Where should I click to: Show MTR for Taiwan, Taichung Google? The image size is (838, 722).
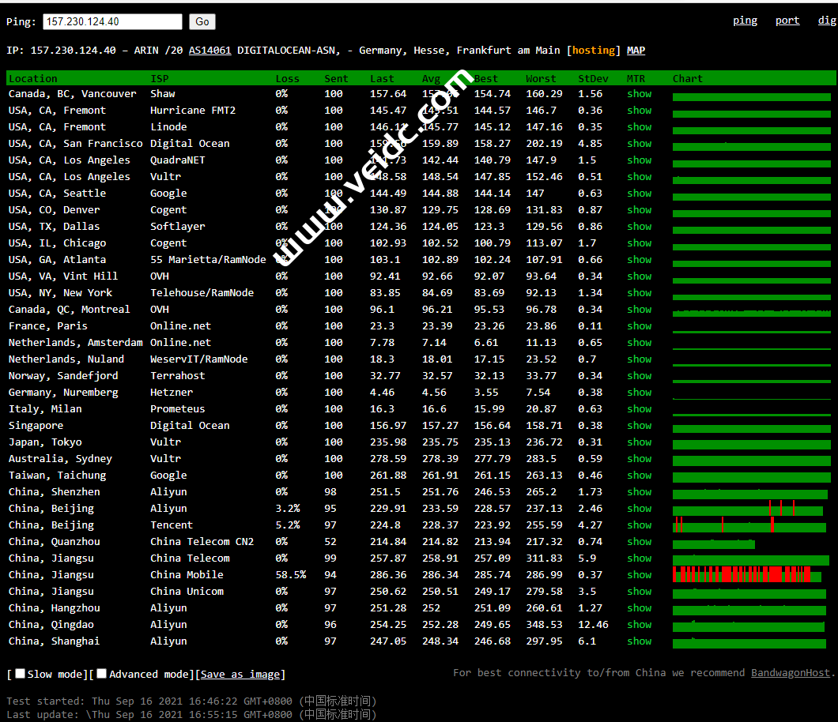[x=640, y=474]
